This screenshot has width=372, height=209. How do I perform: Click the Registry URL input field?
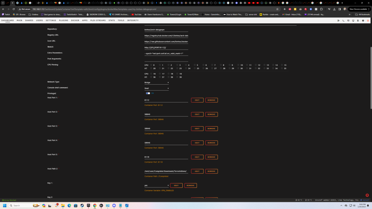166,36
